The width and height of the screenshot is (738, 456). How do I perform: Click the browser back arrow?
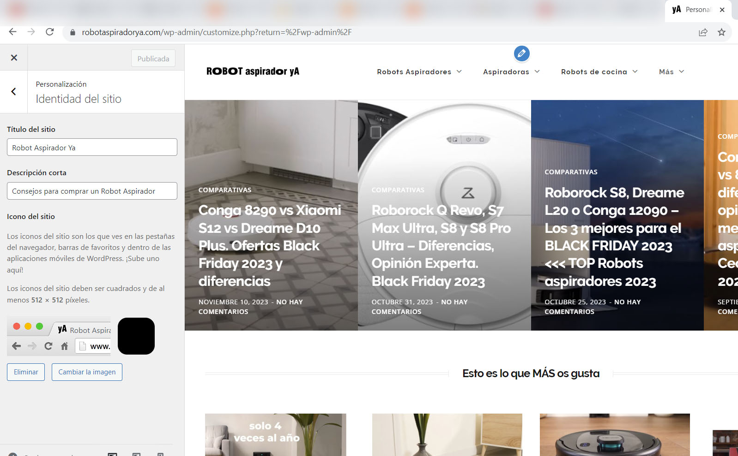point(13,32)
